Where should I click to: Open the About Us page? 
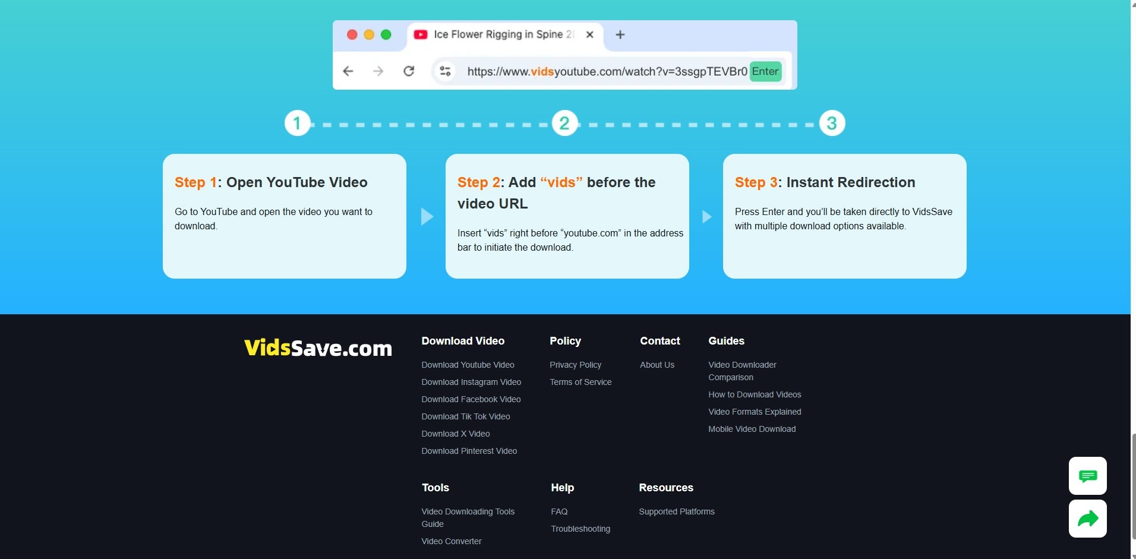[x=657, y=365]
